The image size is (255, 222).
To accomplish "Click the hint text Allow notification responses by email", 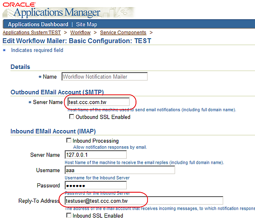I will pyautogui.click(x=110, y=147).
